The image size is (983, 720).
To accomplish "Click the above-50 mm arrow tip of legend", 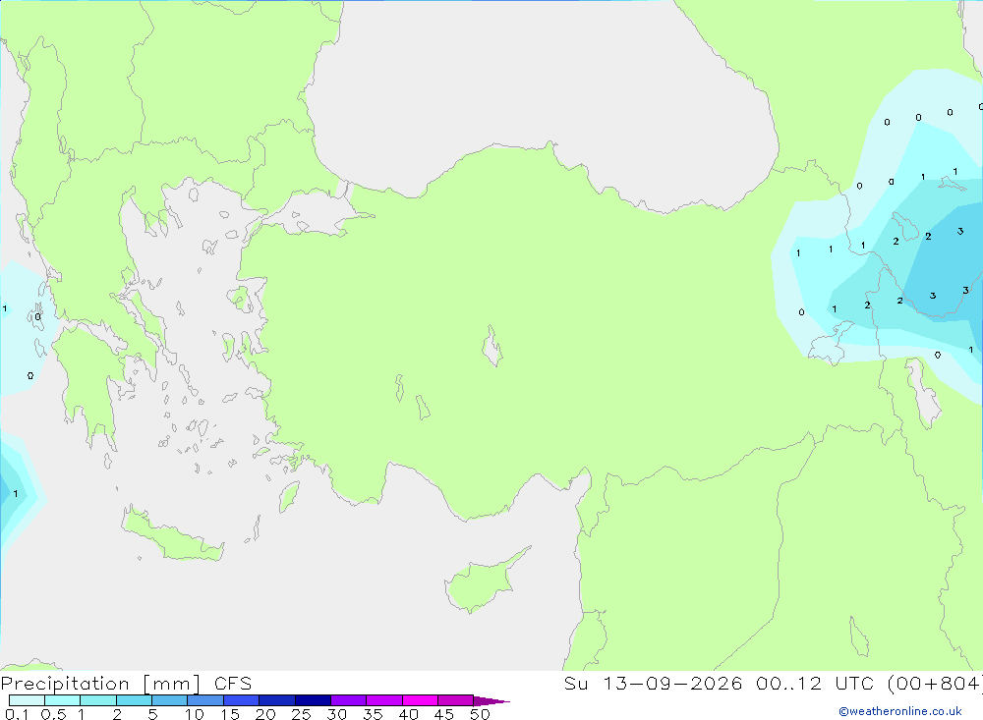I will tap(491, 701).
